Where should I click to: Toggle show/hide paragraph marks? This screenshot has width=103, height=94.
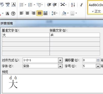(81, 5)
